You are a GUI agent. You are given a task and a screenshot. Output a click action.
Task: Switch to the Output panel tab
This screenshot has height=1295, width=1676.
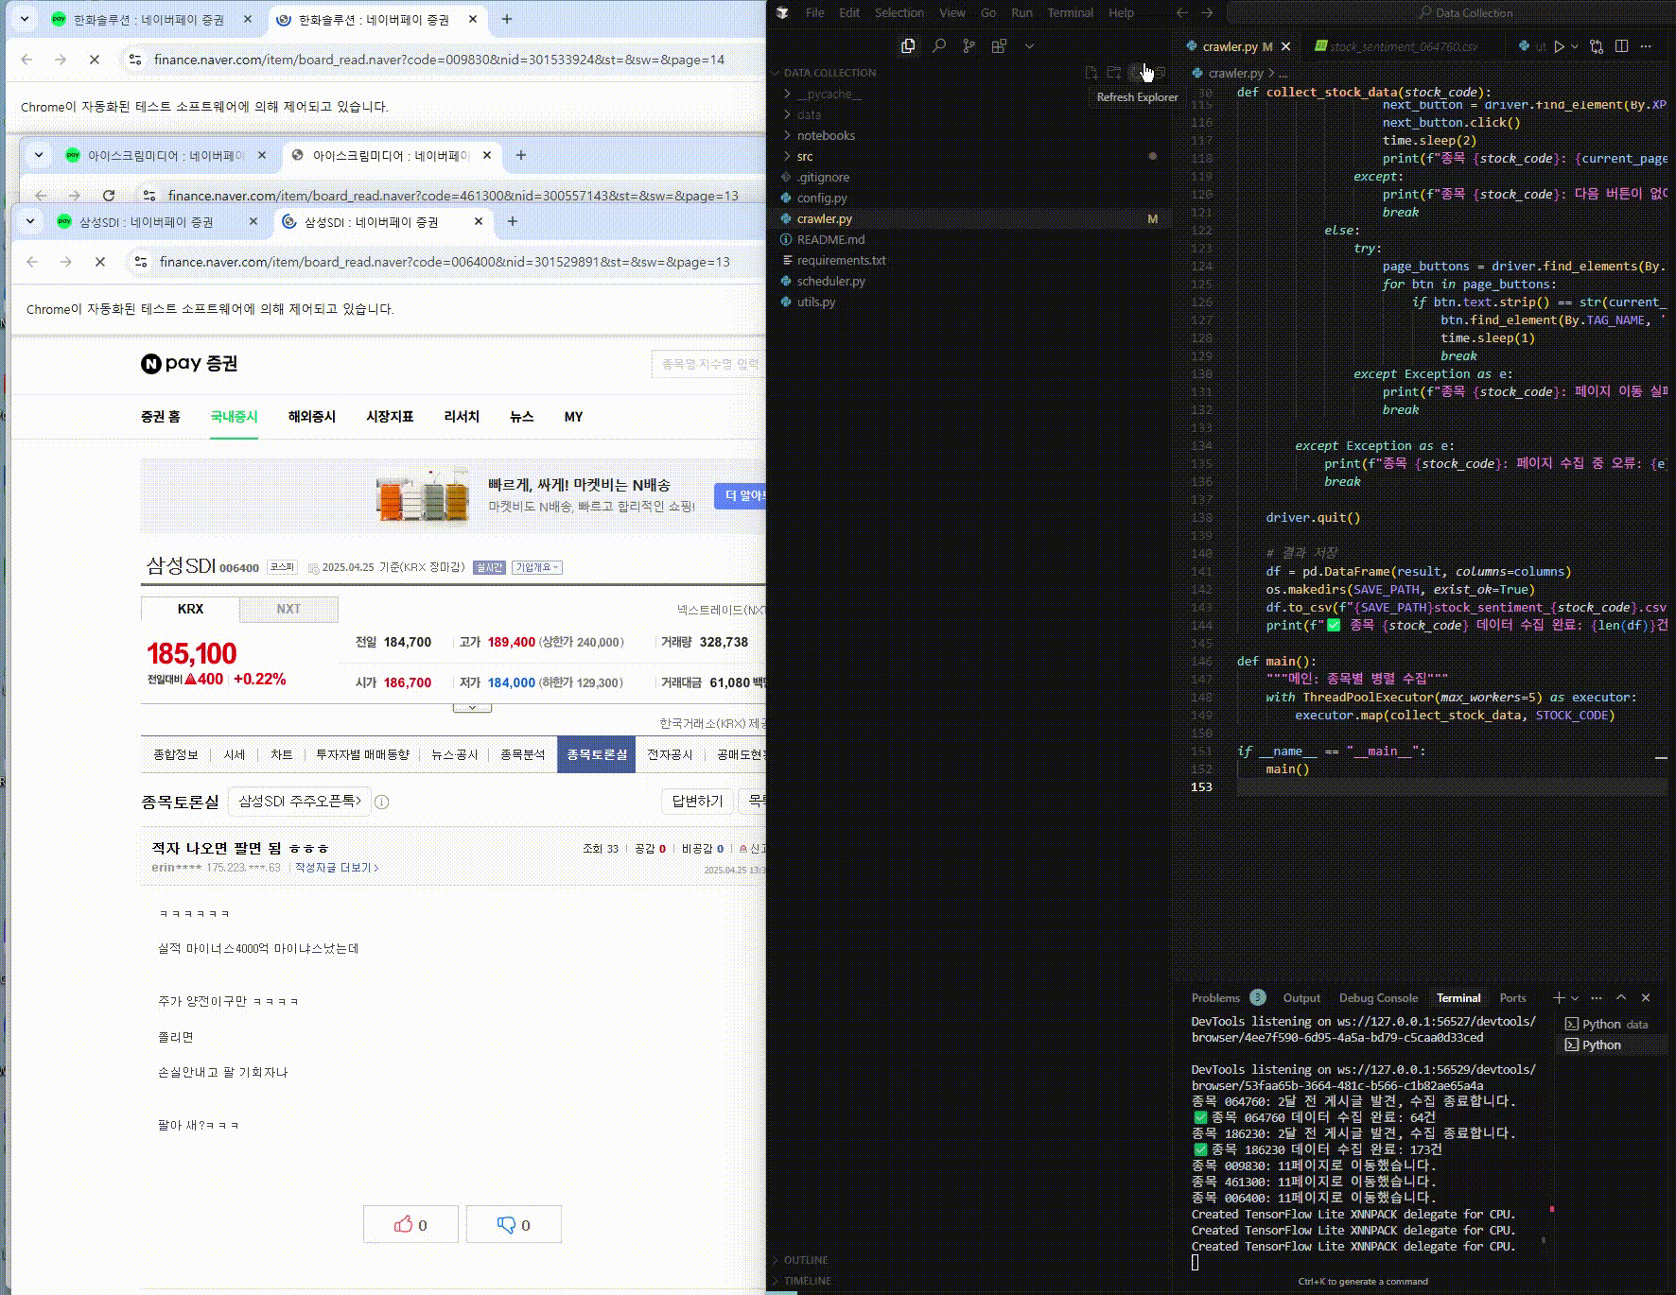coord(1301,997)
